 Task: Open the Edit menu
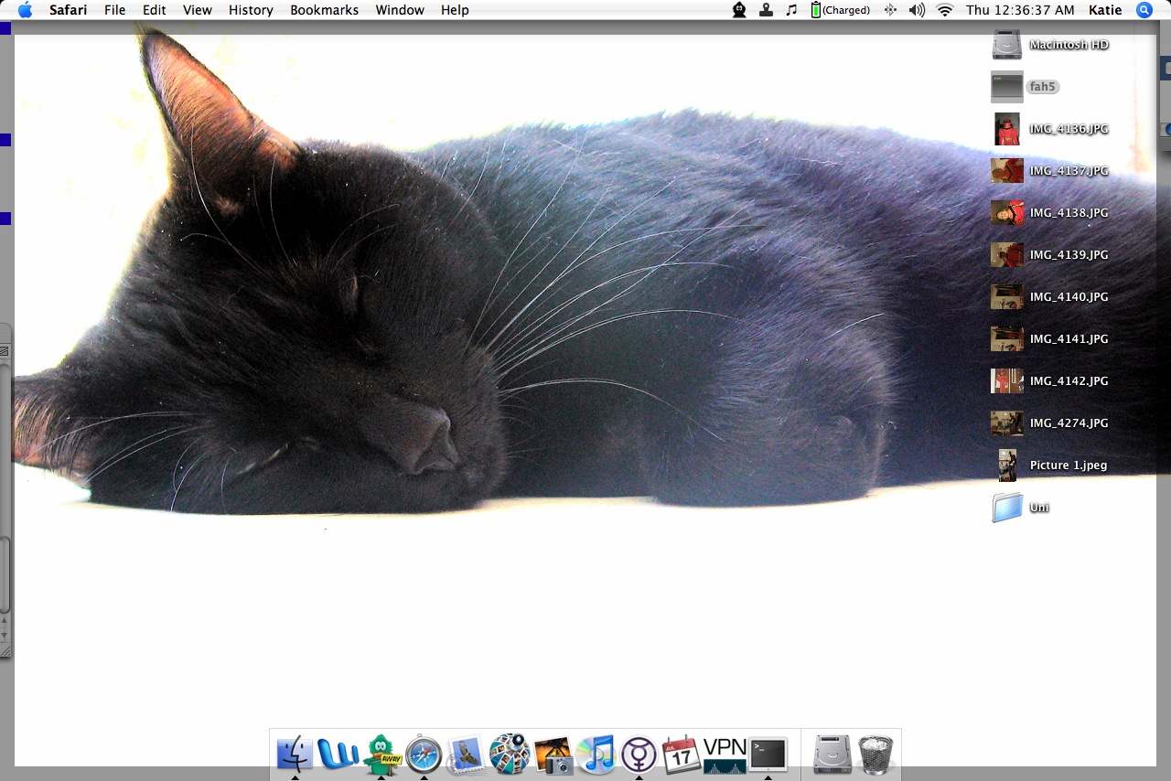tap(155, 10)
